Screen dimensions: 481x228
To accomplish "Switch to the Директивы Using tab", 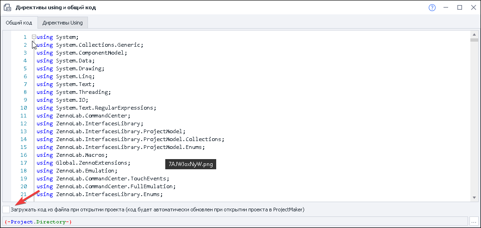I will (x=62, y=23).
